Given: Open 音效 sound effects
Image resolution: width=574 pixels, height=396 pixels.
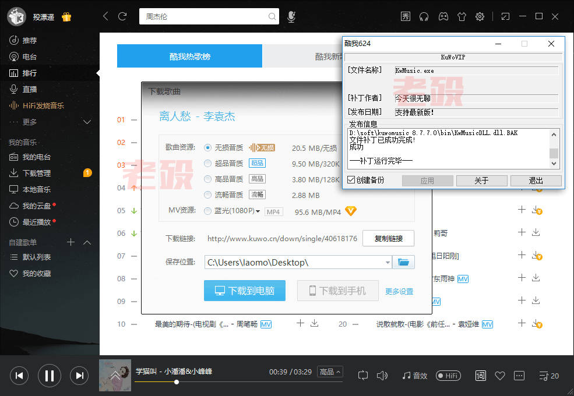Looking at the screenshot, I should 415,376.
